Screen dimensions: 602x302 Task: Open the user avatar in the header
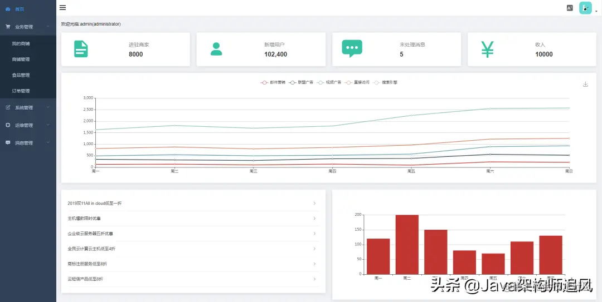point(585,8)
